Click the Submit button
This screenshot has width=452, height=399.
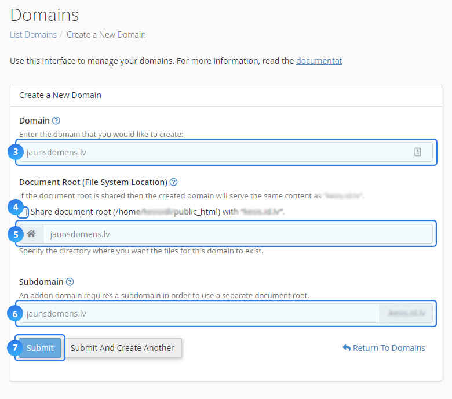pyautogui.click(x=40, y=347)
